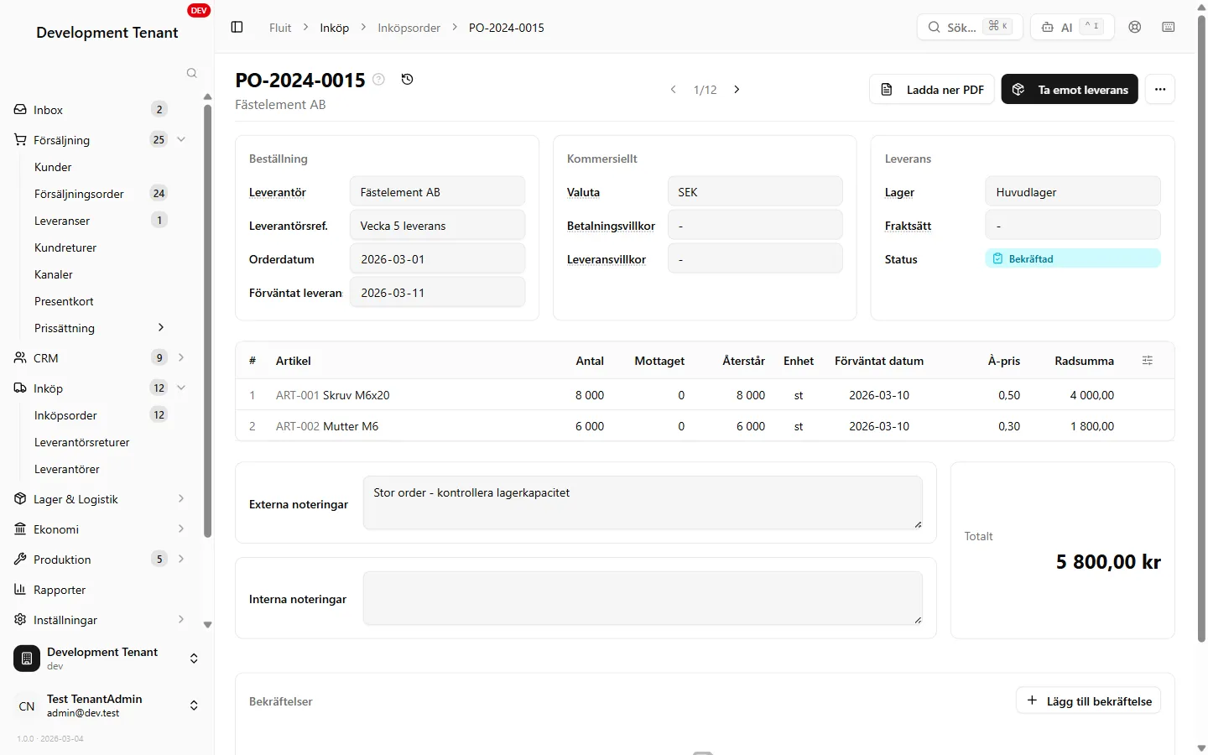Viewport: 1208px width, 755px height.
Task: Click the Lager & Logistik box icon
Action: tap(20, 498)
